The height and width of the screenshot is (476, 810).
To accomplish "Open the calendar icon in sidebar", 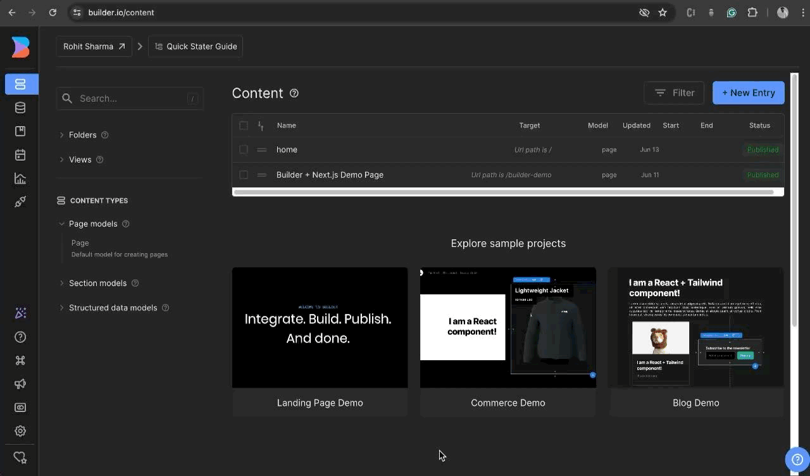I will point(20,154).
